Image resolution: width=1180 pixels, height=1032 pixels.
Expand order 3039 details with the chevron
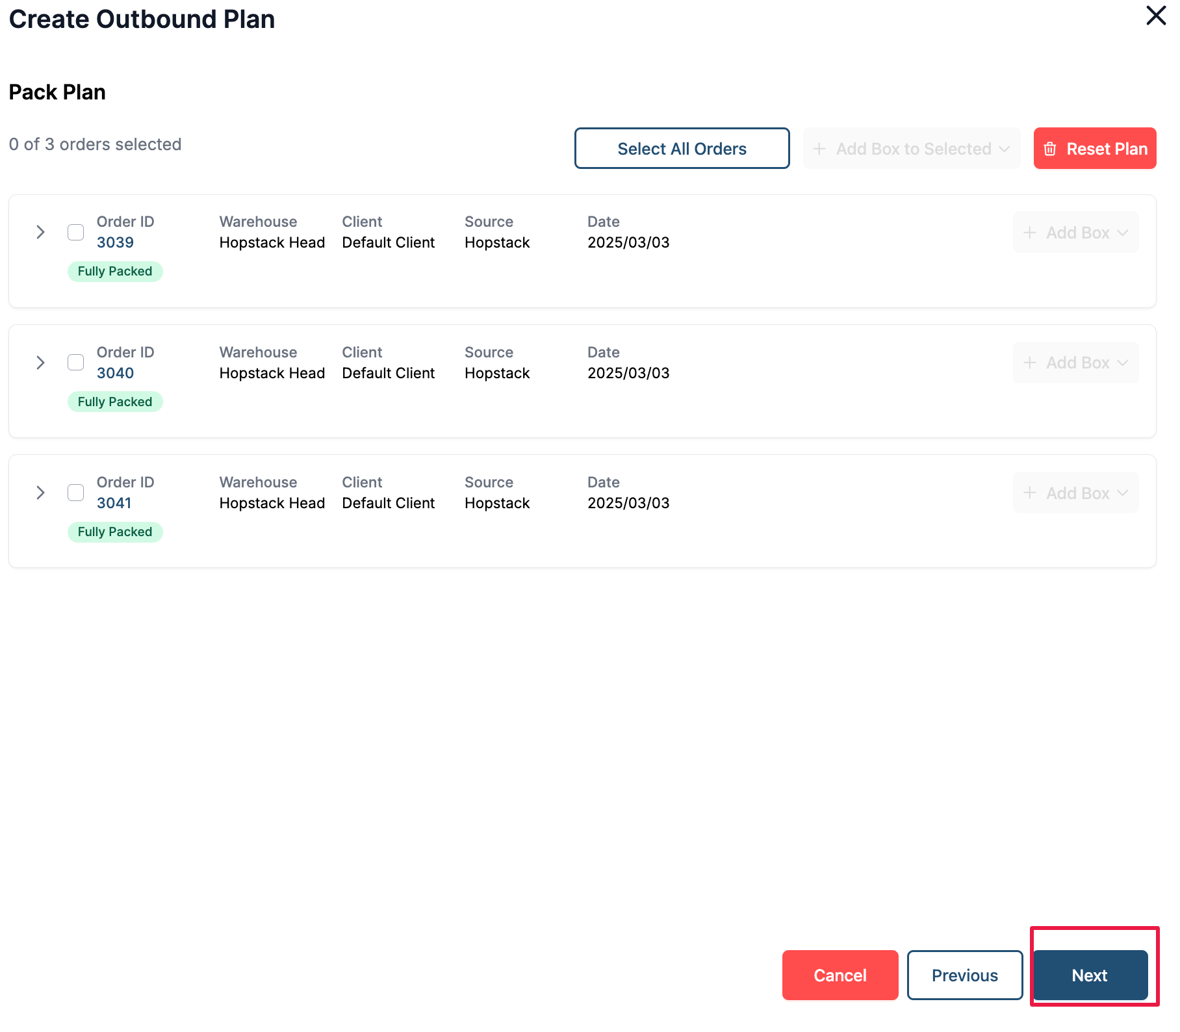coord(40,232)
